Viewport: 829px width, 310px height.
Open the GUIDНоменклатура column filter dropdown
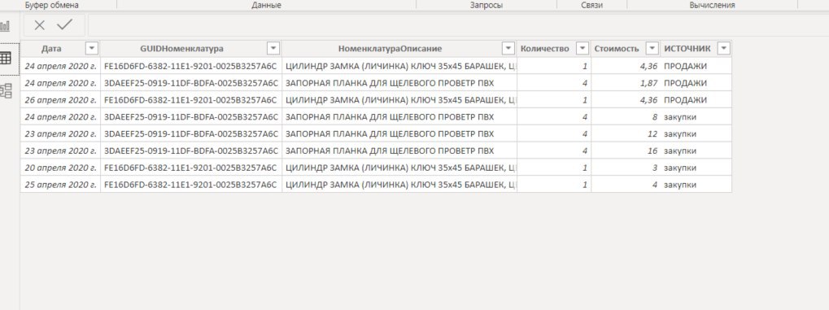[x=273, y=49]
